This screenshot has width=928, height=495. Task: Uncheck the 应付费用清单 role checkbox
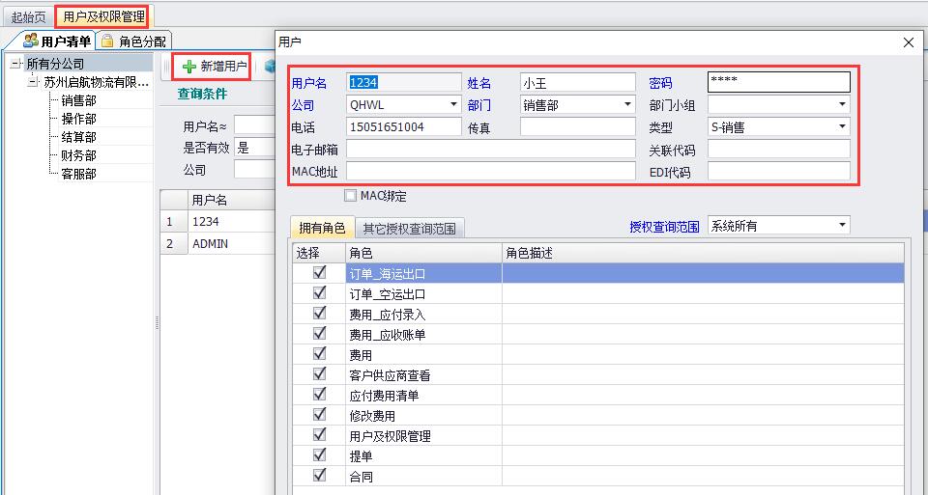(320, 394)
